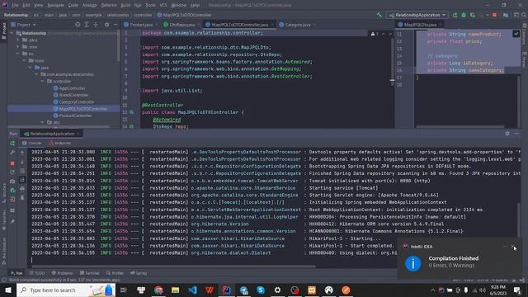528x297 pixels.
Task: Click trash clear-all icon in console toolbar
Action: click(x=22, y=198)
